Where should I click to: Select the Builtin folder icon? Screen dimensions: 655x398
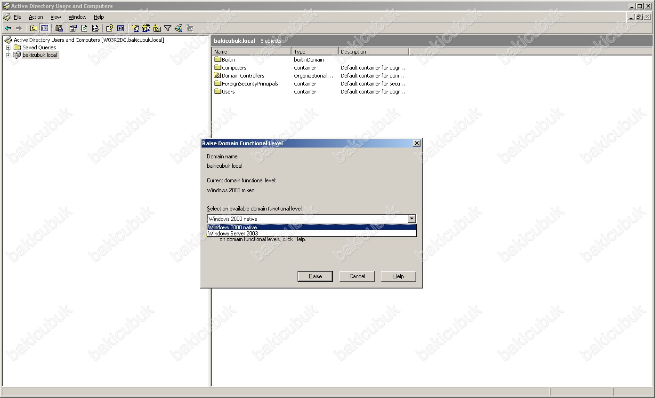tap(218, 60)
